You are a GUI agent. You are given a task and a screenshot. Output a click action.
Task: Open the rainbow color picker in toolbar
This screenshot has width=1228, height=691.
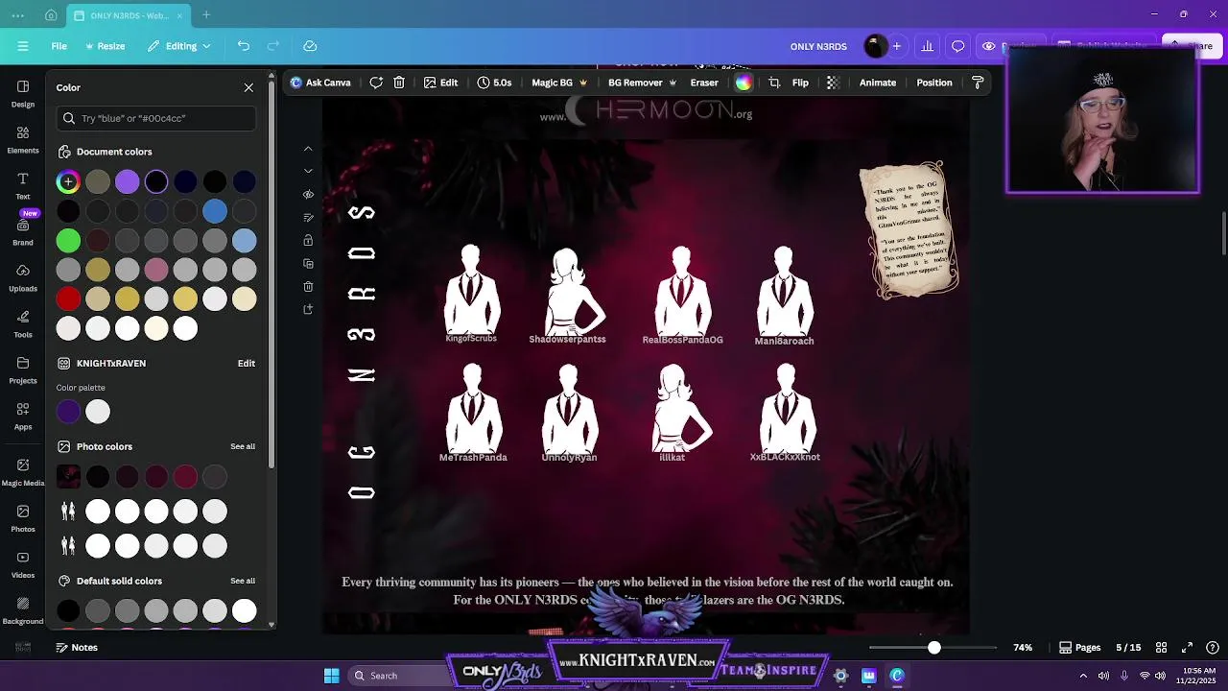744,83
